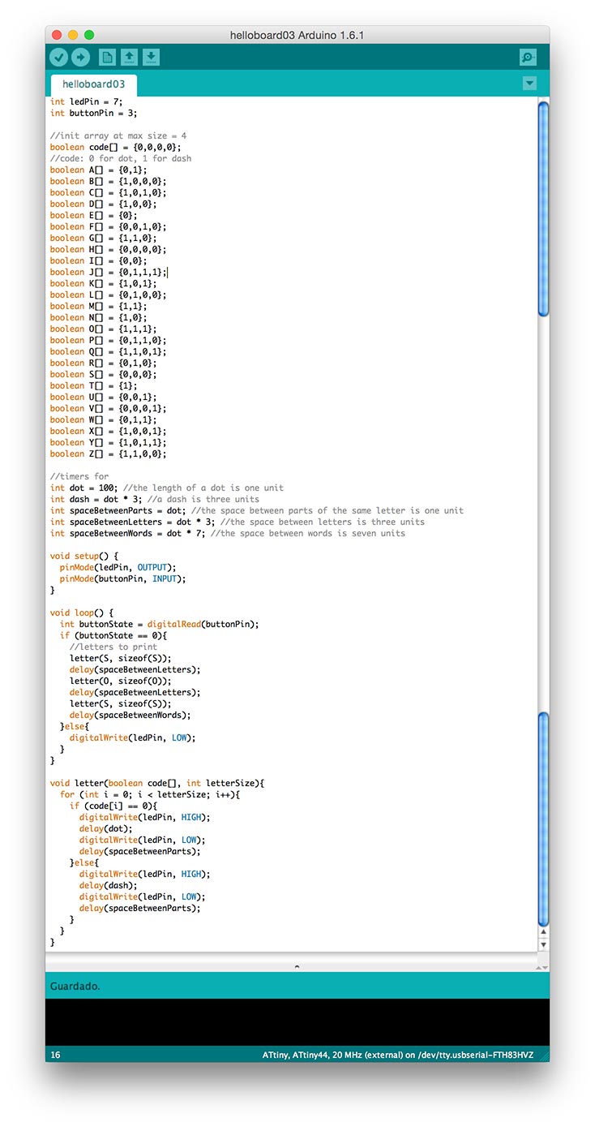Viewport: 595px width, 1122px height.
Task: Click the scrollbar up arrow
Action: [x=543, y=934]
